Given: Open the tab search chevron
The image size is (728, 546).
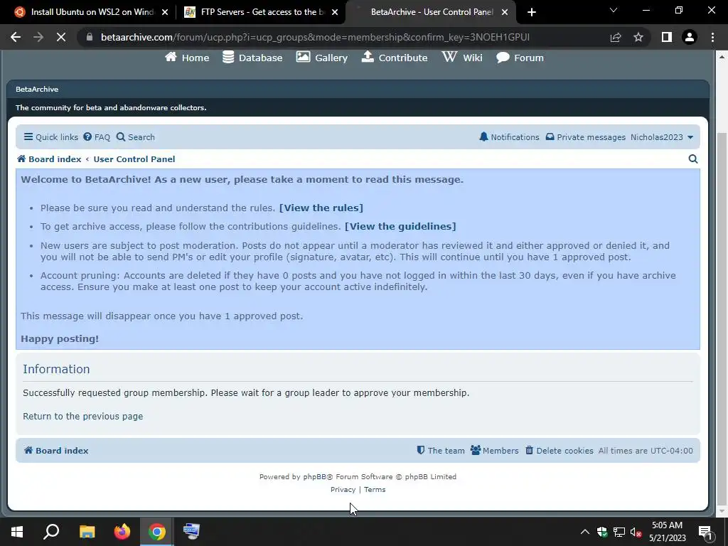Looking at the screenshot, I should pos(614,10).
